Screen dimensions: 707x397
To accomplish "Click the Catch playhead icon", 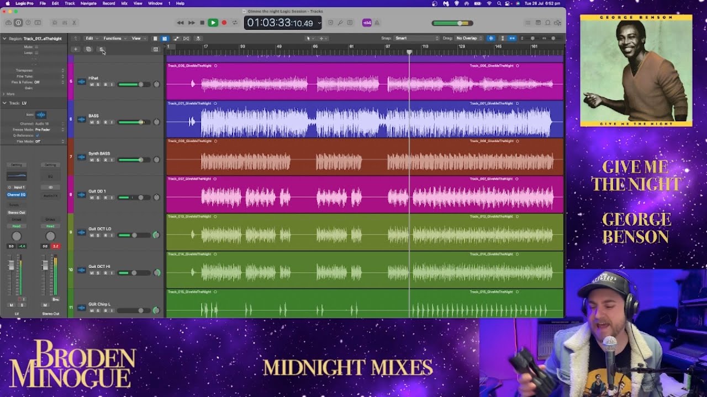I will [198, 39].
